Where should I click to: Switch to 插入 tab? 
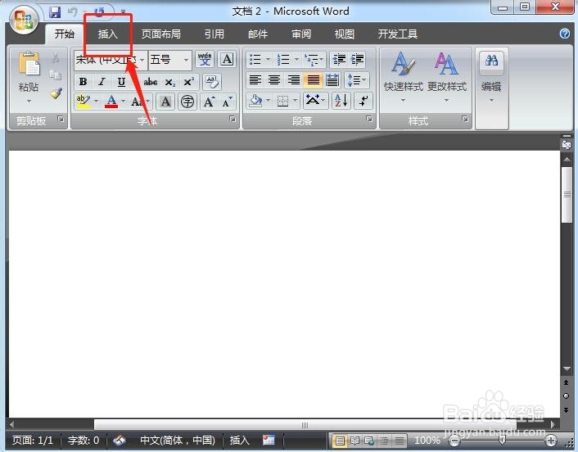107,34
